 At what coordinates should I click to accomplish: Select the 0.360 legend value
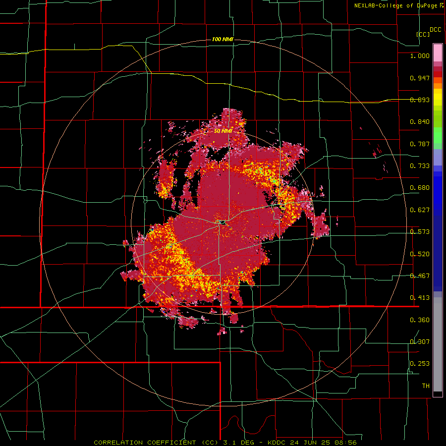tap(420, 320)
